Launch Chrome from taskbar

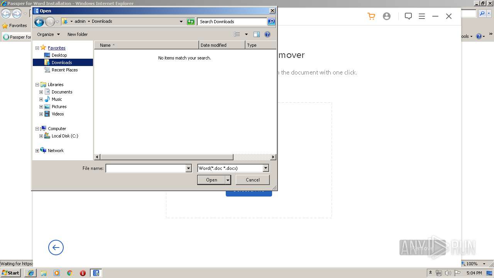click(x=70, y=273)
